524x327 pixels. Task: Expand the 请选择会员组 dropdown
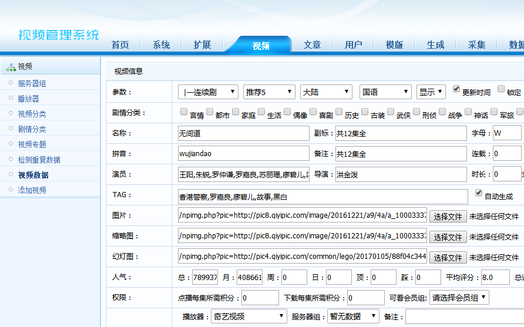click(459, 298)
